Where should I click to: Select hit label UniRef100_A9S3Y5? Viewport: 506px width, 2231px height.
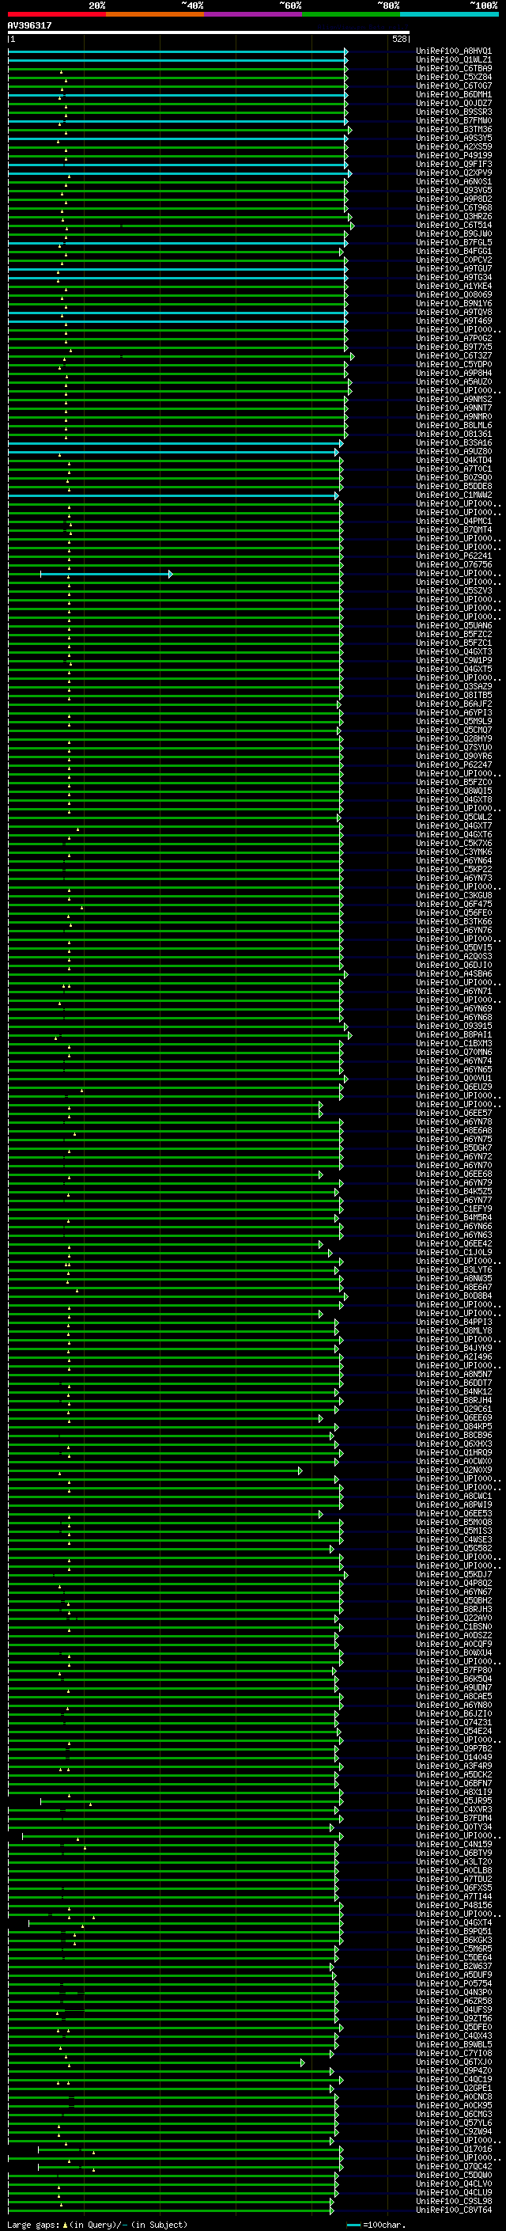(x=454, y=138)
